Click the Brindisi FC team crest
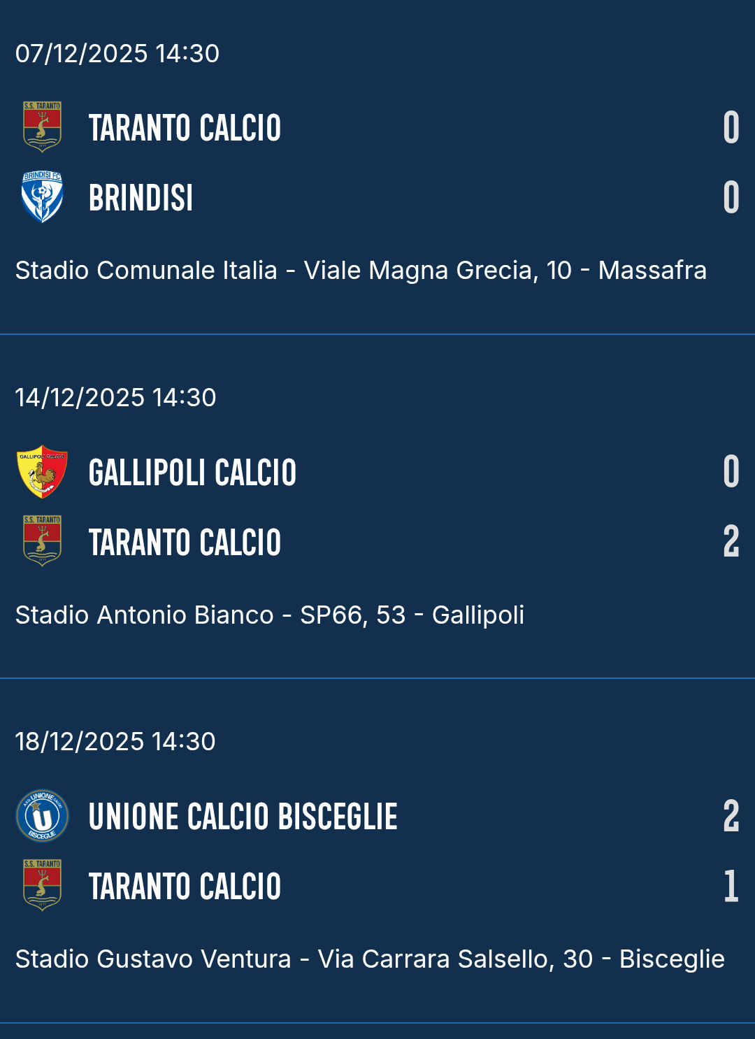Image resolution: width=755 pixels, height=1039 pixels. pyautogui.click(x=42, y=197)
